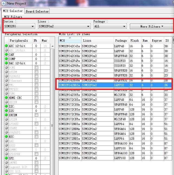This screenshot has height=175, width=174.
Task: Click green status dot beside CAN
Action: coord(7,54)
